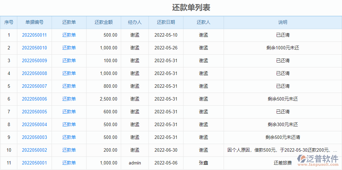Open 还款单 link in row 5
Viewport: 342px width, 170px height.
pyautogui.click(x=69, y=86)
